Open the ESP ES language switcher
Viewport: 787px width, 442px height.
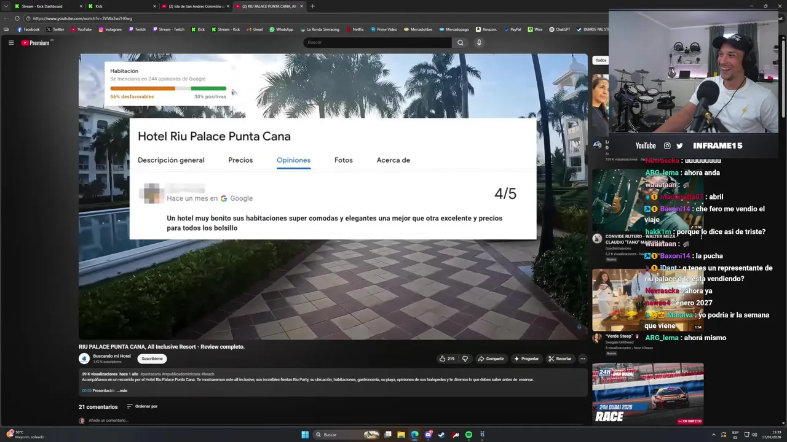[x=735, y=435]
